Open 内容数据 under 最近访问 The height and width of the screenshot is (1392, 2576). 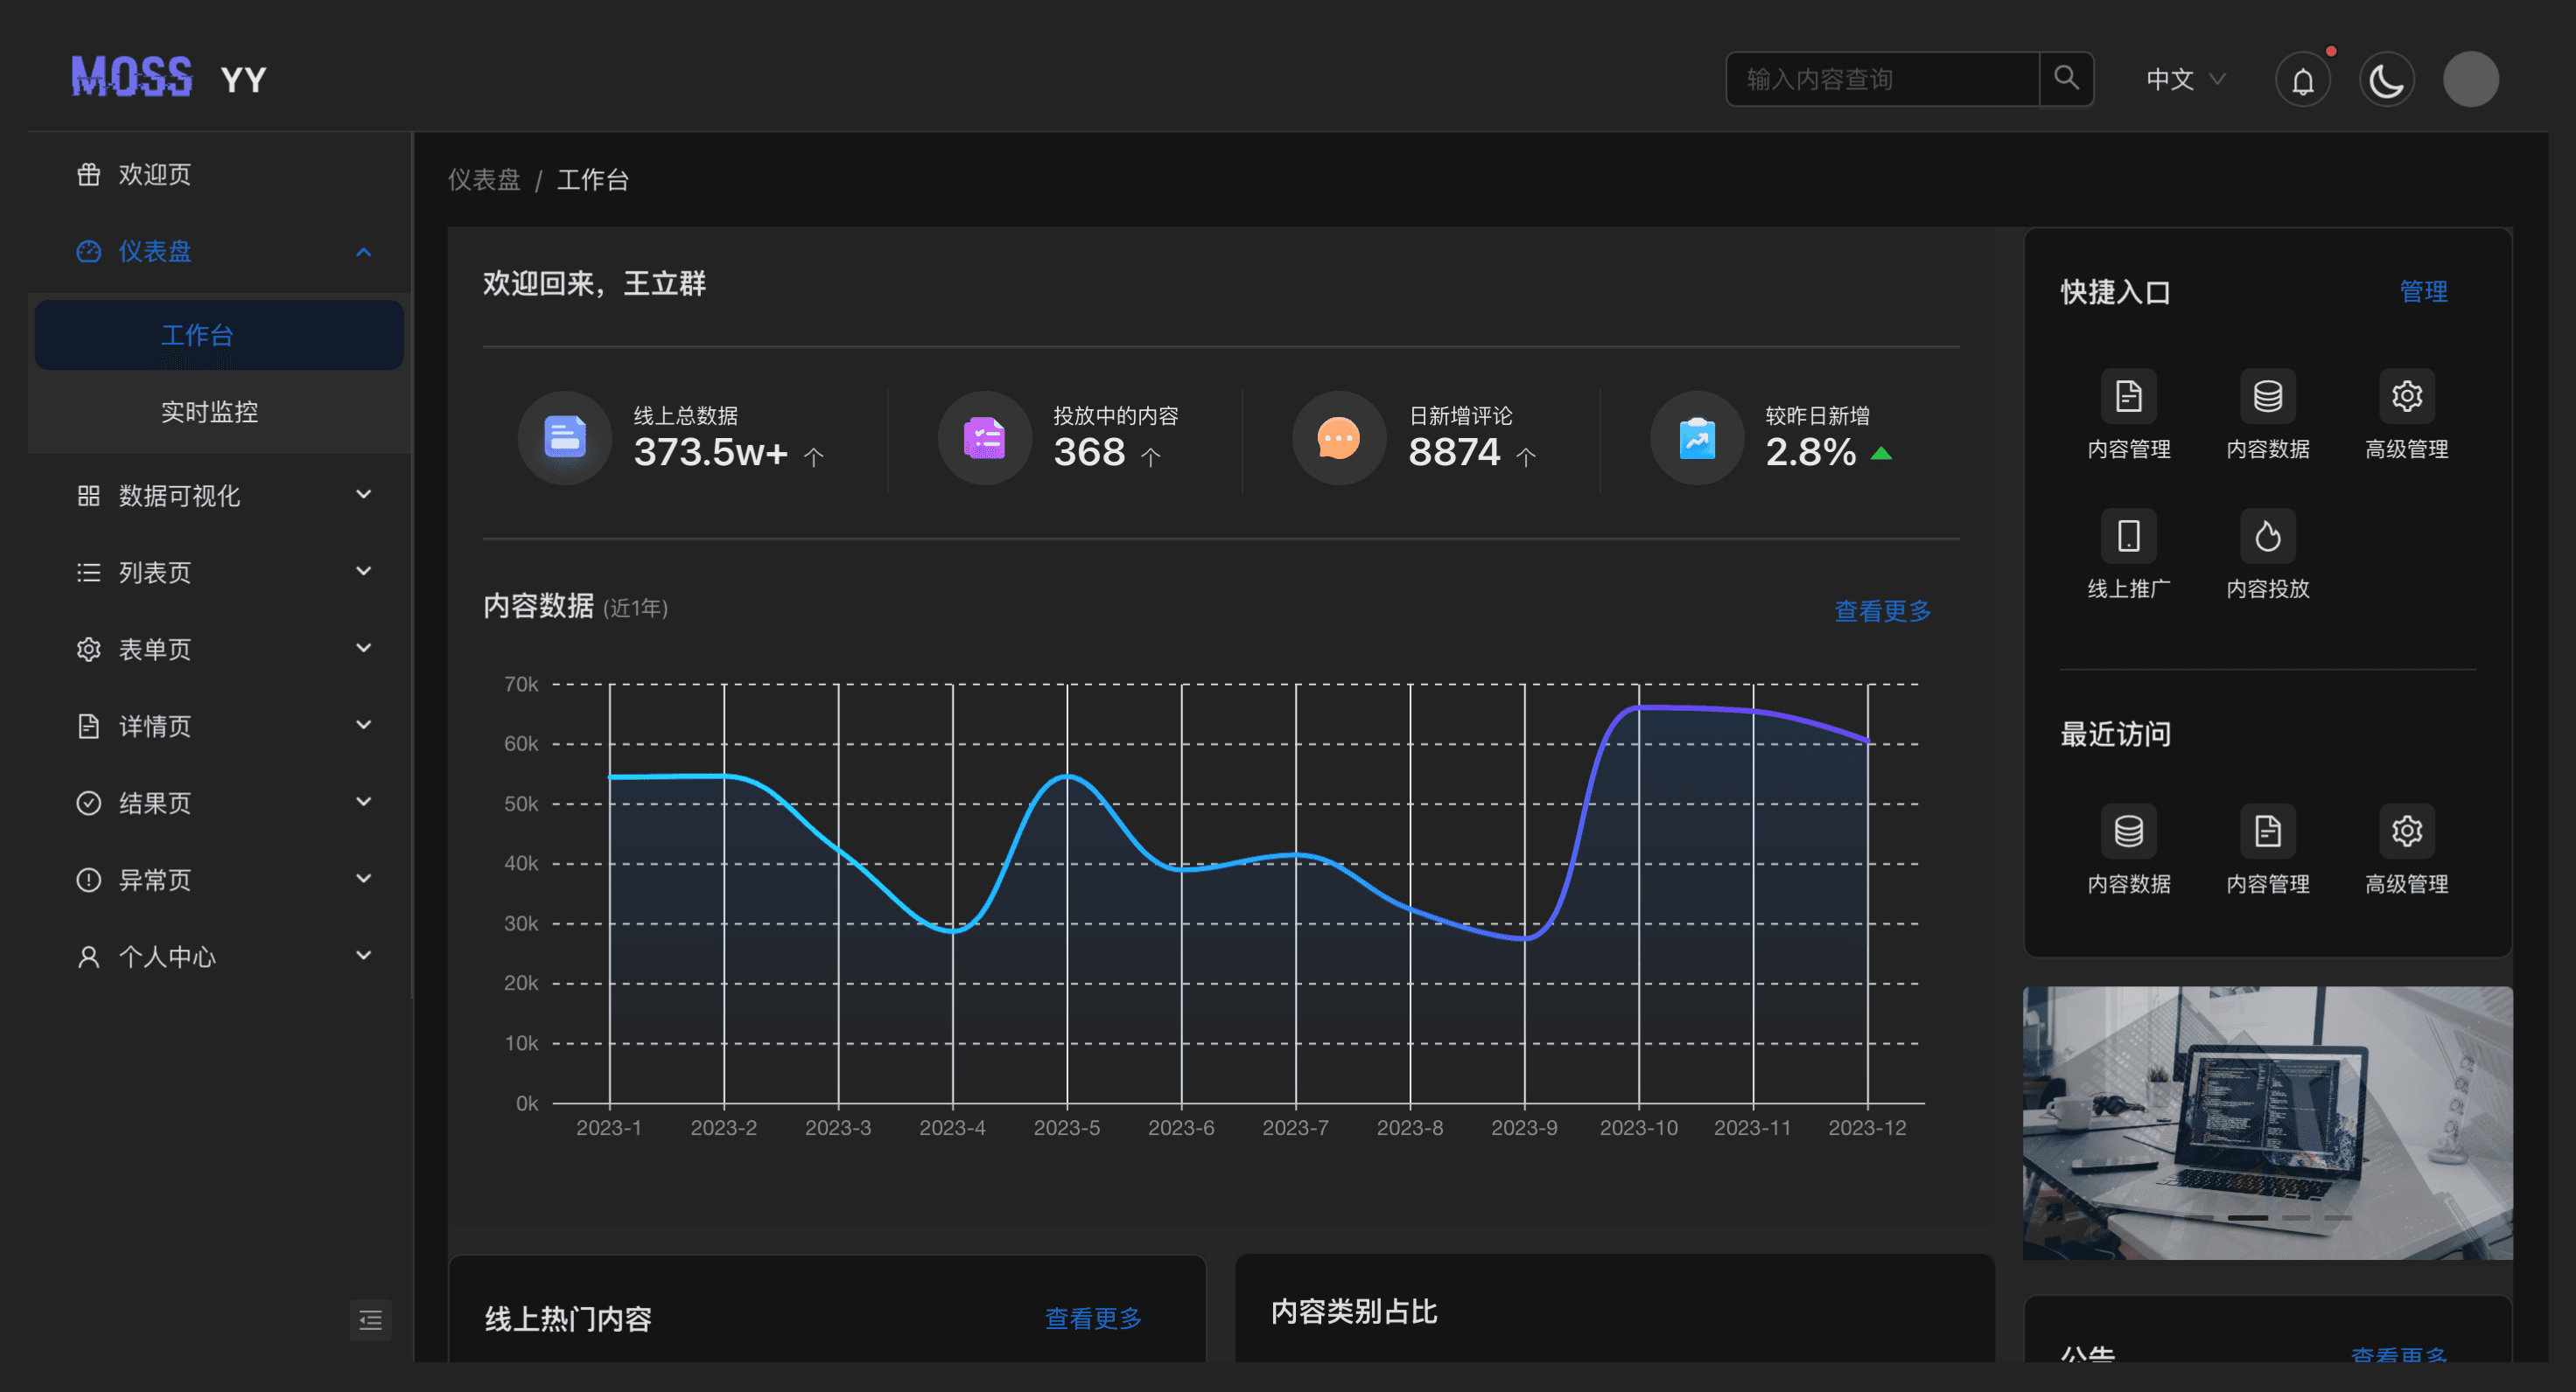click(2129, 849)
